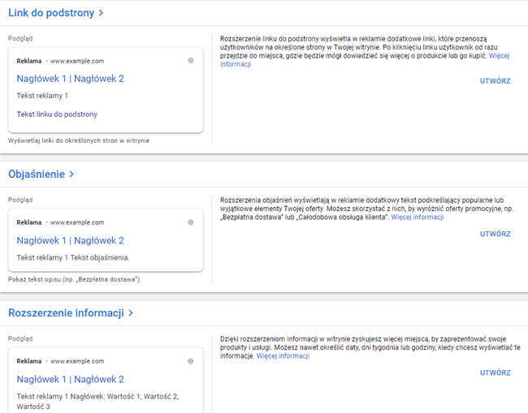Click the gray dot in the Objaśnienie preview card
The image size is (528, 413).
(190, 222)
